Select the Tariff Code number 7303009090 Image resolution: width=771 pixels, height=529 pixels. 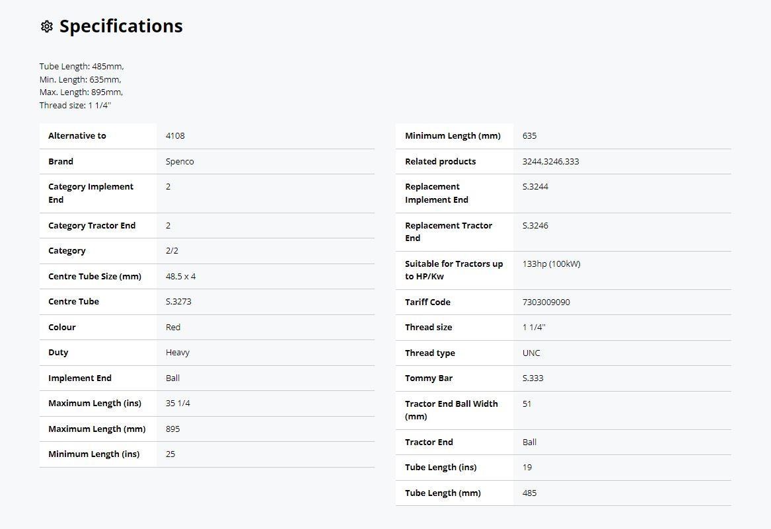tap(546, 302)
